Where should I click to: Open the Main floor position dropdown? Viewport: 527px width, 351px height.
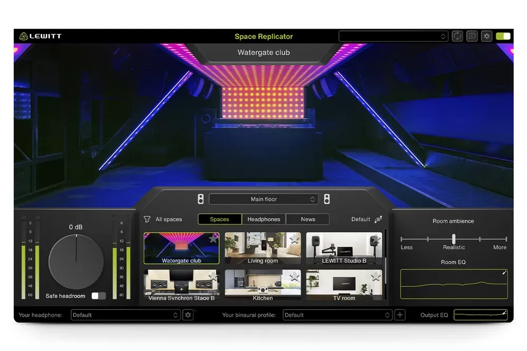tap(263, 199)
